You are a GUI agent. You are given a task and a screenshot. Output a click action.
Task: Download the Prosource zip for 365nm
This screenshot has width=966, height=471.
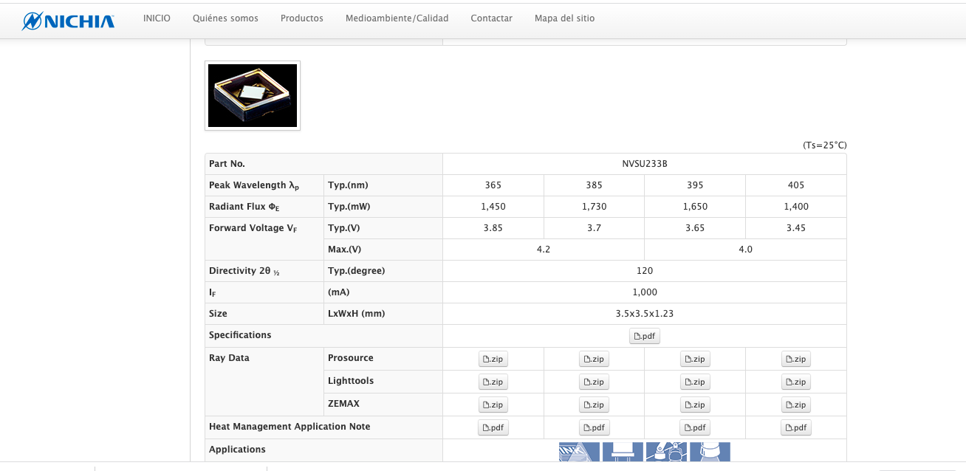pyautogui.click(x=493, y=359)
